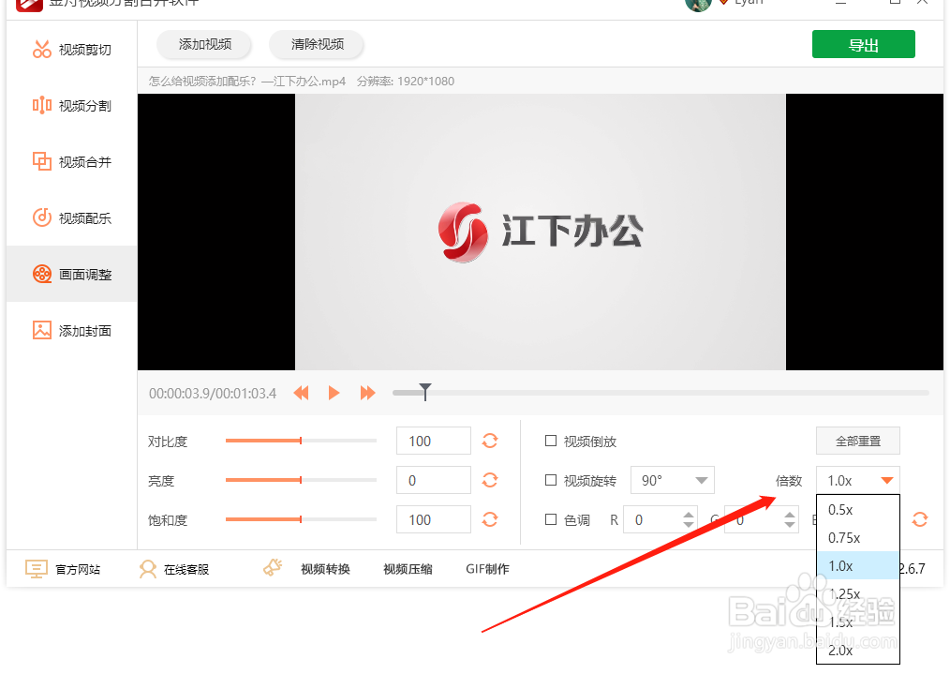Click the 对比度 value field showing 100
Image resolution: width=950 pixels, height=674 pixels.
click(x=434, y=441)
